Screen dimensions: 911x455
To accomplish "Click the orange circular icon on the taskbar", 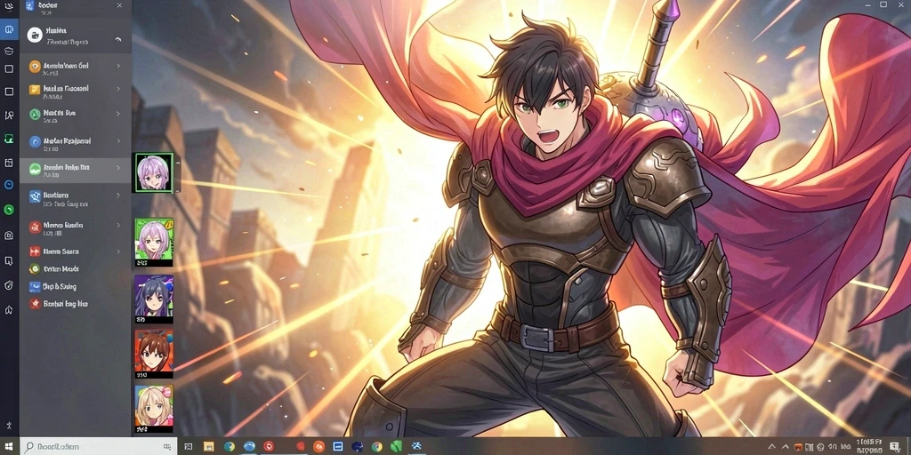I will 318,446.
